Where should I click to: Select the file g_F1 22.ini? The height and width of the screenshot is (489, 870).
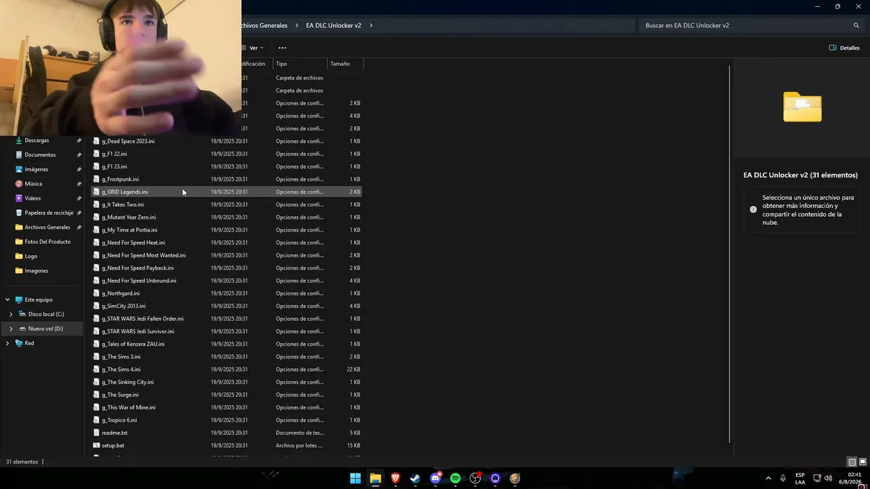226,153
